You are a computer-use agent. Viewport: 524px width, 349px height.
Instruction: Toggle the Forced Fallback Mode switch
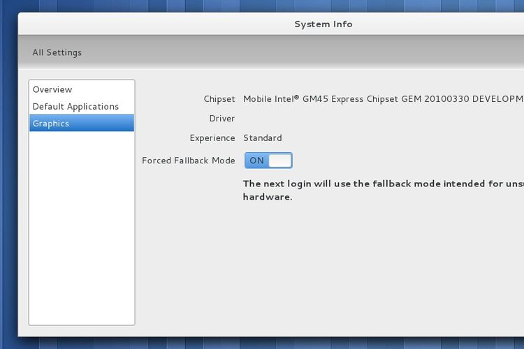click(268, 161)
